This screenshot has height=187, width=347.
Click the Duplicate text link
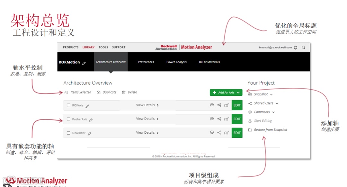pos(110,92)
